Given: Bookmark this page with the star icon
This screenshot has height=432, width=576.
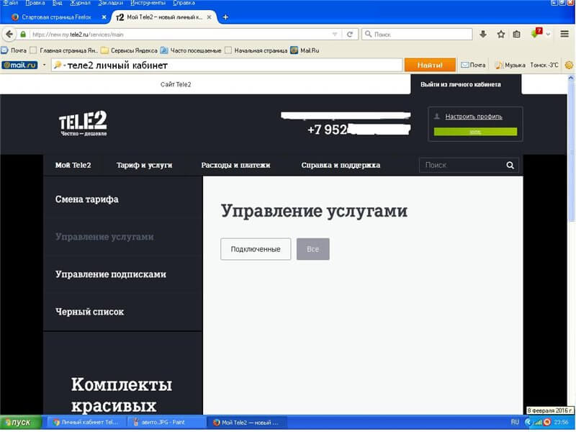Looking at the screenshot, I should click(x=500, y=34).
